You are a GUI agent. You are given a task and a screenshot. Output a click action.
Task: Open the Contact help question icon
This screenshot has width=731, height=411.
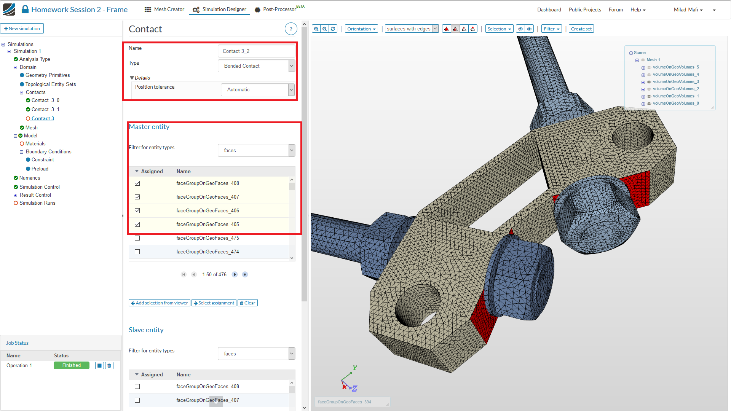point(291,29)
